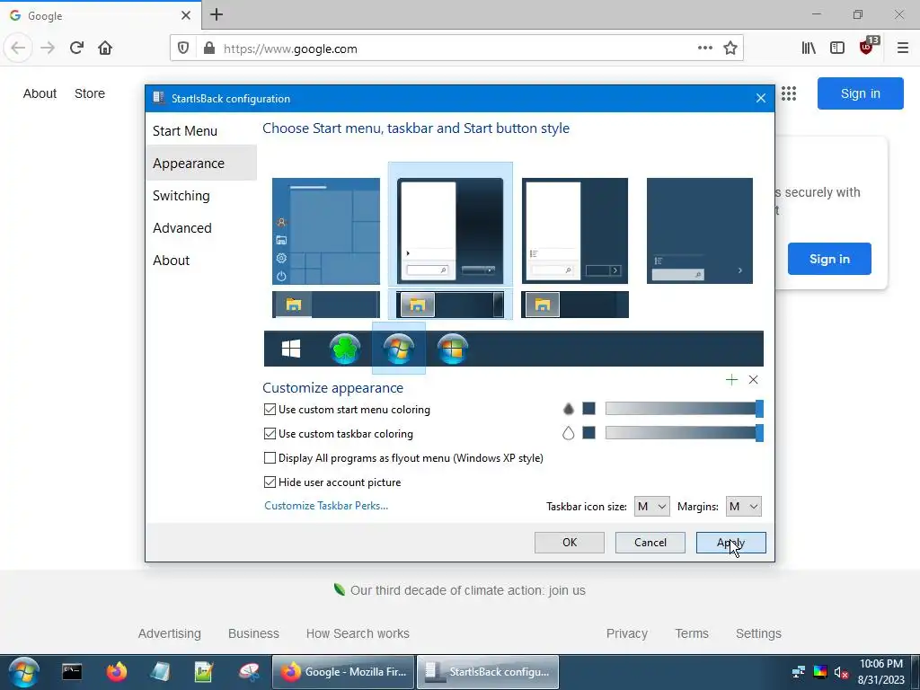Launch Command Prompt from the taskbar

[72, 672]
